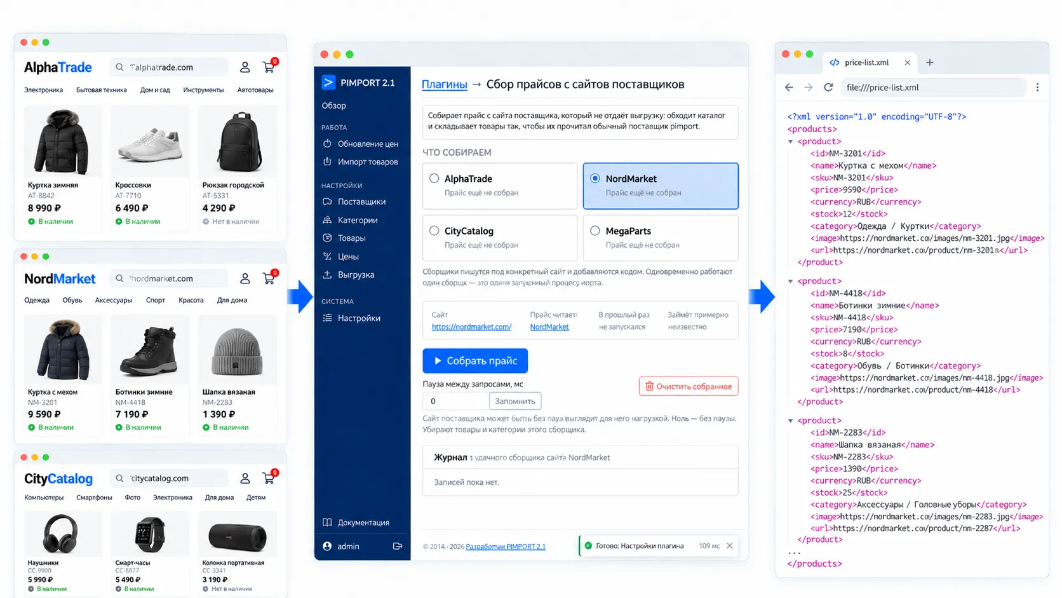
Task: Open Смартфоны category in CityCatalog
Action: 94,498
